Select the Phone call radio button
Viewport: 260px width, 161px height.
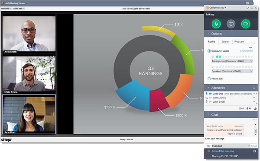click(x=209, y=79)
